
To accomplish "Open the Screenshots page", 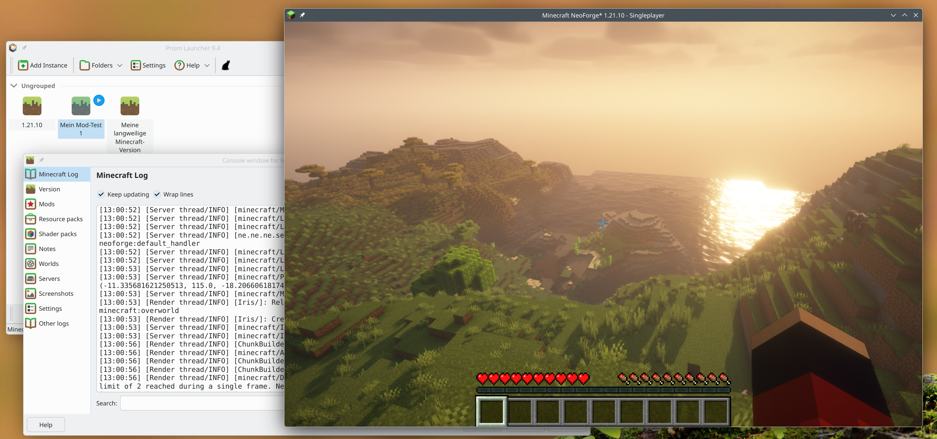I will tap(56, 294).
